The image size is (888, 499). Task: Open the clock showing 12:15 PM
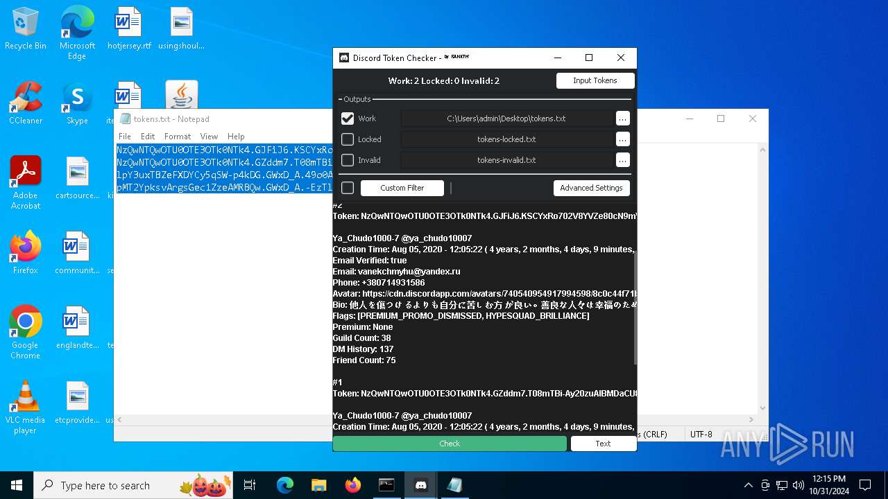[x=828, y=485]
